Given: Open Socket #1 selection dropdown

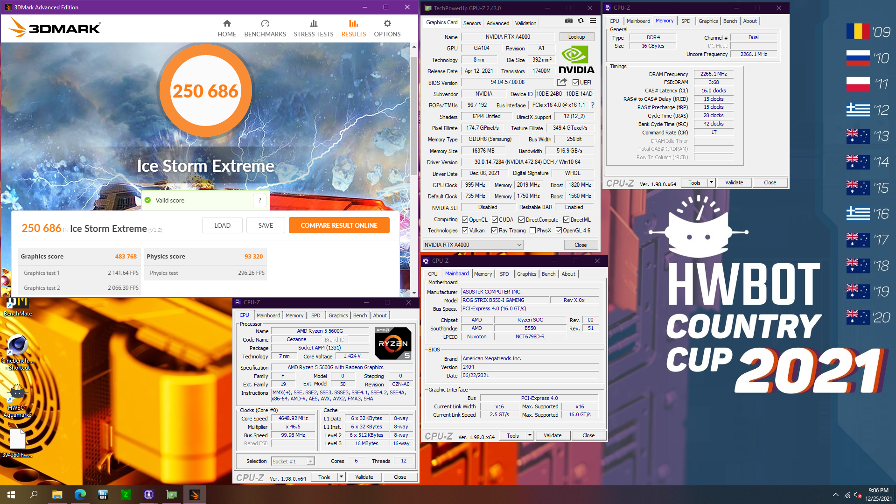Looking at the screenshot, I should (293, 462).
